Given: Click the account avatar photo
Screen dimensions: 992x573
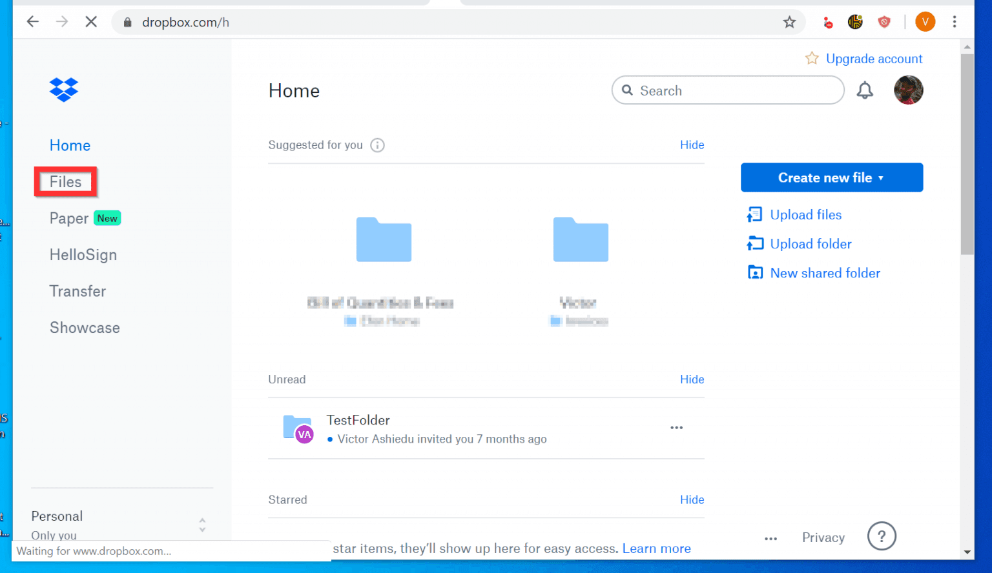Looking at the screenshot, I should (909, 90).
